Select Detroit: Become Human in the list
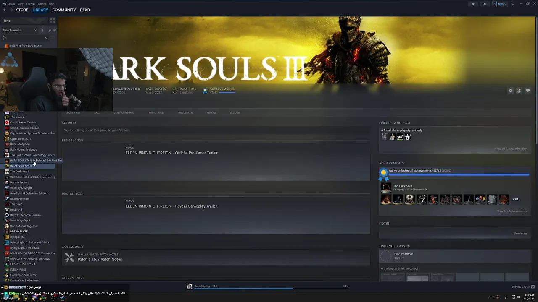 coord(25,215)
